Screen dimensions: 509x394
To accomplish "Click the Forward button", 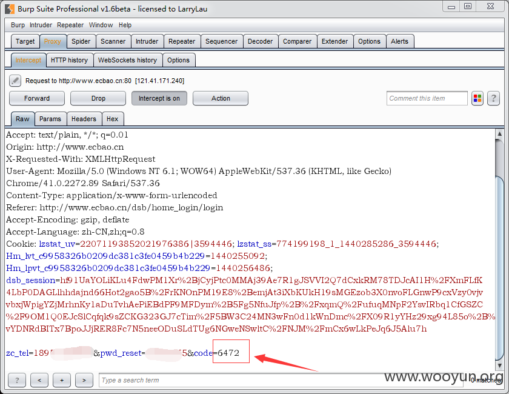I will tap(37, 98).
